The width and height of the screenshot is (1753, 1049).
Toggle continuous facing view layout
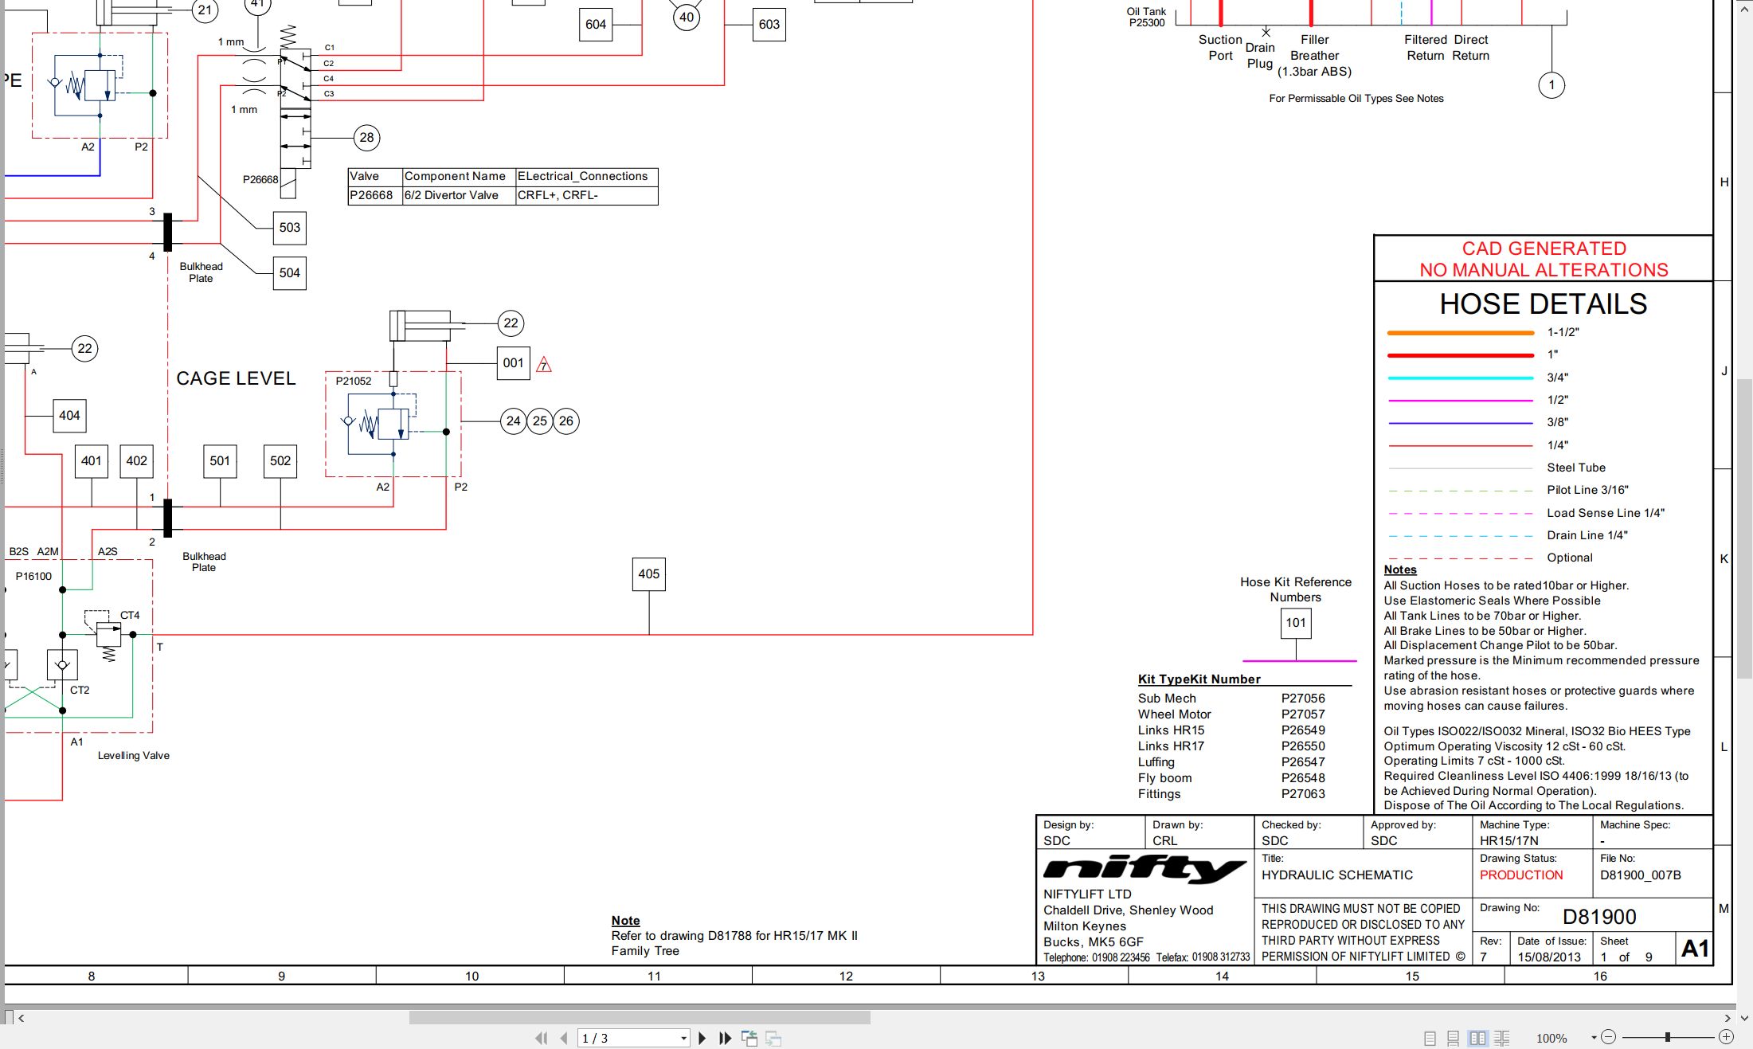(x=1501, y=1038)
